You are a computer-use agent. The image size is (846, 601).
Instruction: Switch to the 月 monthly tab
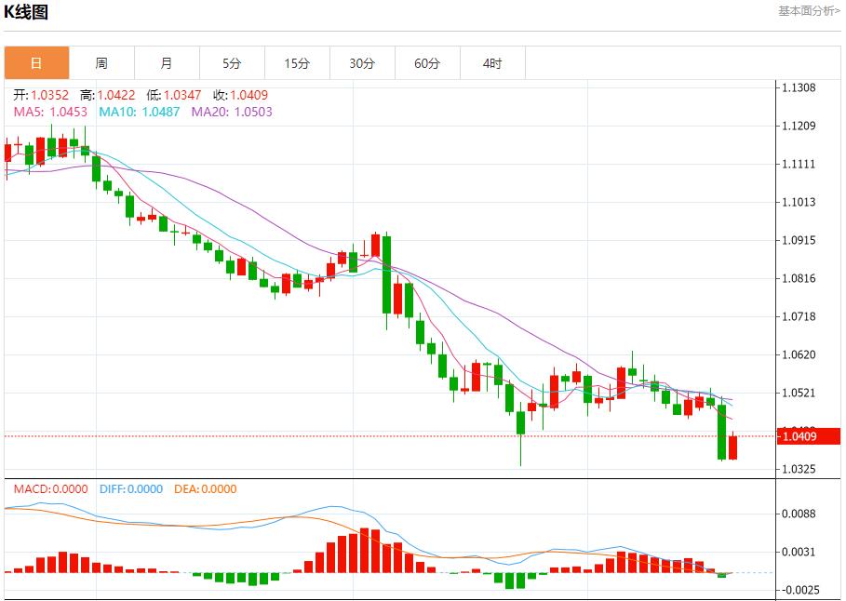[167, 63]
